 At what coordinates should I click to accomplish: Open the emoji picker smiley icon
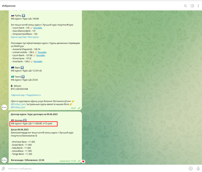click(191, 168)
